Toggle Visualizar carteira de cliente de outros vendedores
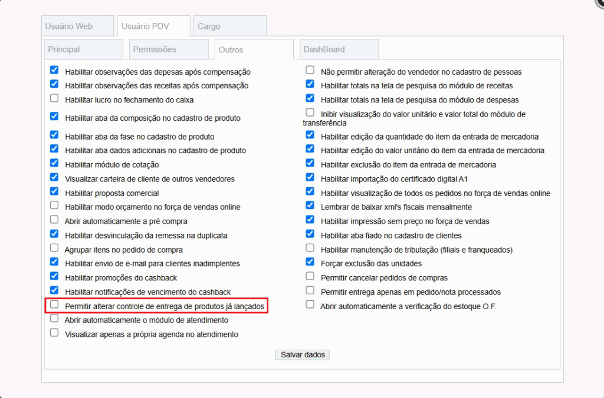Image resolution: width=604 pixels, height=398 pixels. (x=54, y=177)
